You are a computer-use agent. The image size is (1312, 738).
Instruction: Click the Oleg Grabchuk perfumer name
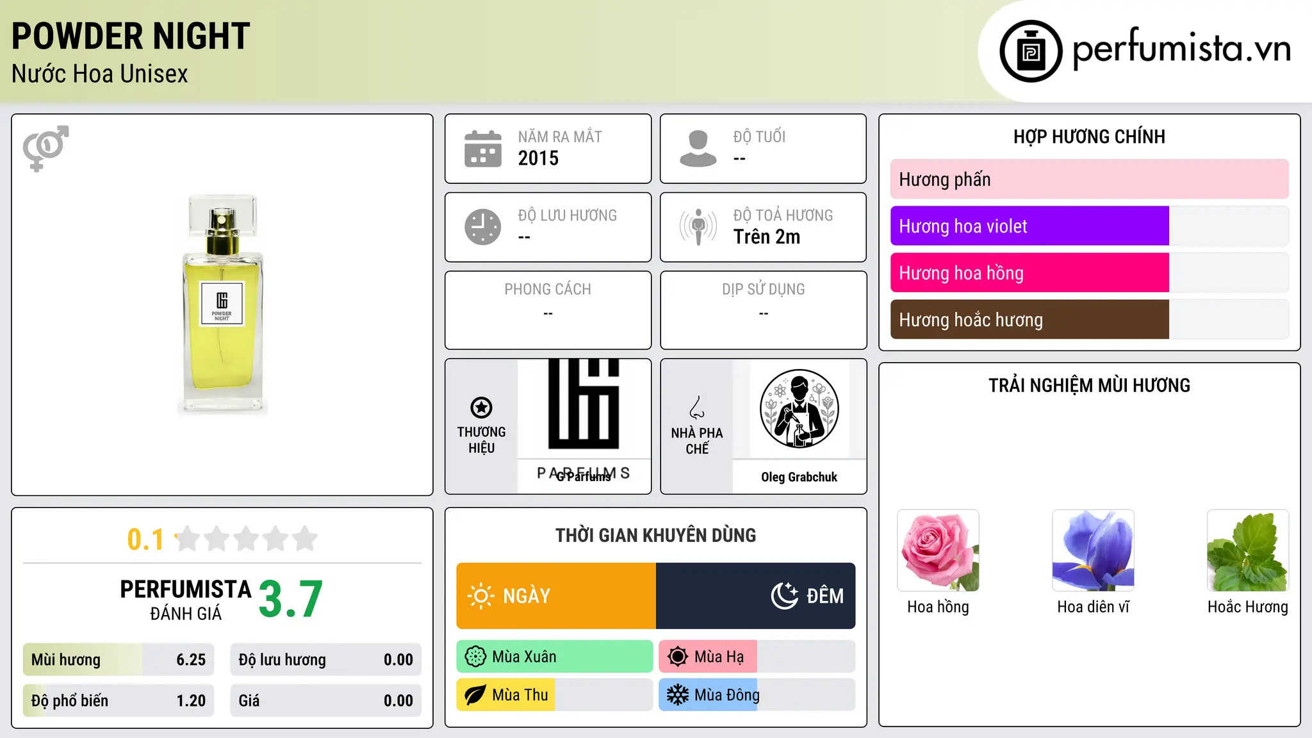click(799, 477)
